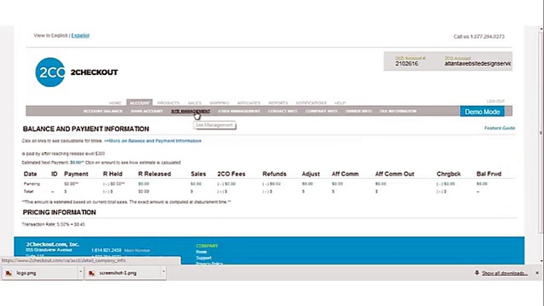Open More on Balance and Payment Information link

coord(153,141)
